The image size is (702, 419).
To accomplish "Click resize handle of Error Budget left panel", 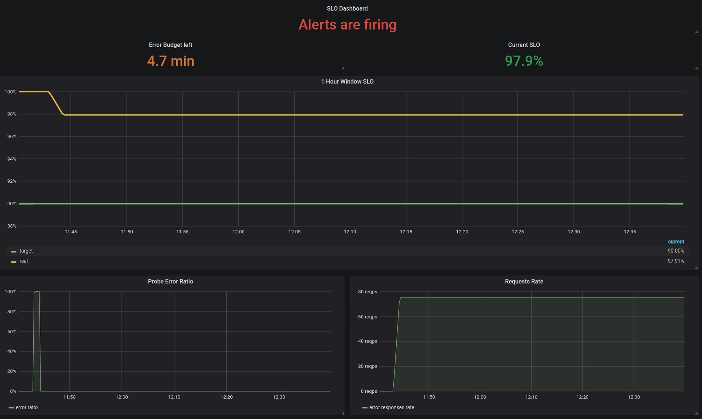I will 343,68.
